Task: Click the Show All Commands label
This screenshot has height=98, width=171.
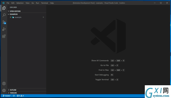Action: 100,61
